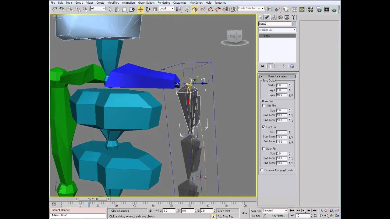Toggle the Angle Snap icon

click(x=210, y=9)
